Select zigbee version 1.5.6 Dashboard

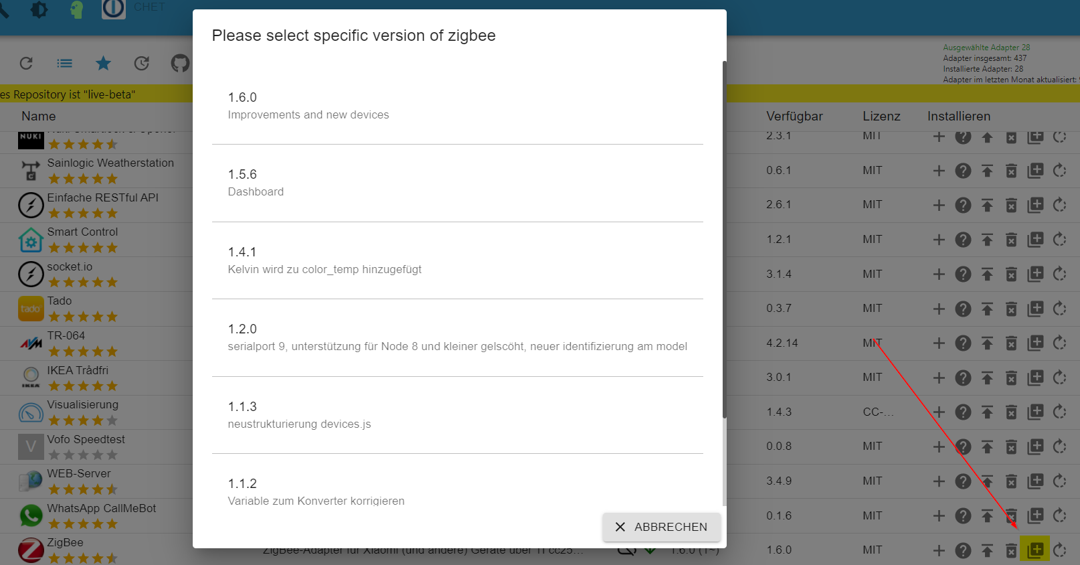point(458,183)
